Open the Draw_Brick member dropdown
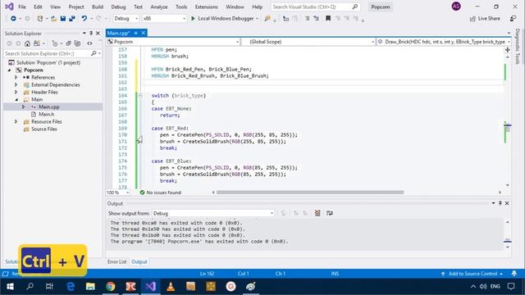The height and width of the screenshot is (295, 525). pyautogui.click(x=443, y=42)
